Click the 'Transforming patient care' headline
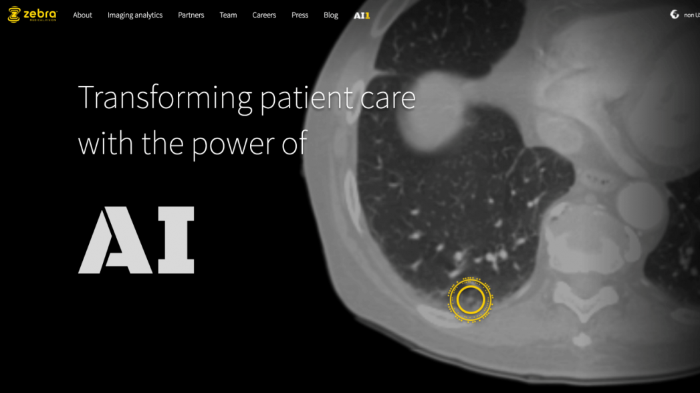This screenshot has width=700, height=393. [247, 98]
